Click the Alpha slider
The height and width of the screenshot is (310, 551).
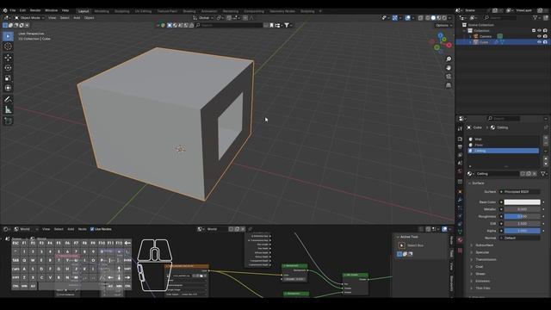(523, 231)
